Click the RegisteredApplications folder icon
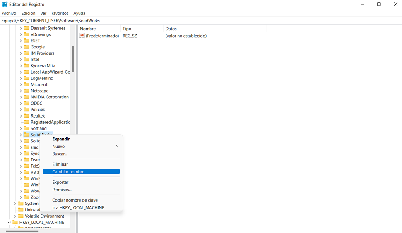The image size is (402, 233). click(x=26, y=122)
